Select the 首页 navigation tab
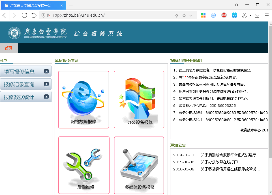The height and width of the screenshot is (195, 272). pos(8,48)
